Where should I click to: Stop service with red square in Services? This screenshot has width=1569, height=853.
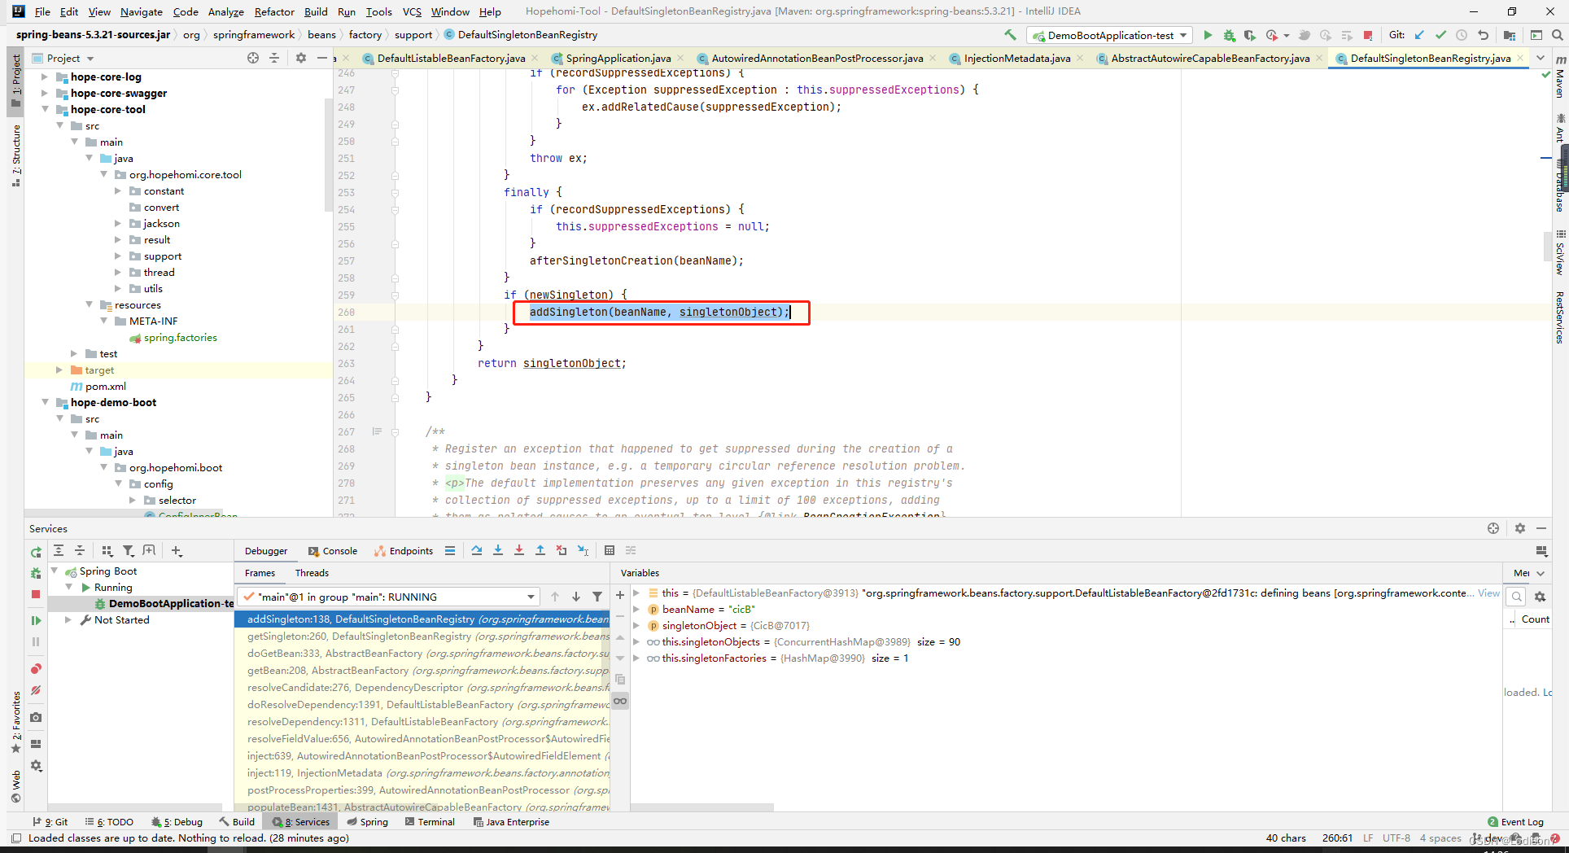tap(36, 594)
